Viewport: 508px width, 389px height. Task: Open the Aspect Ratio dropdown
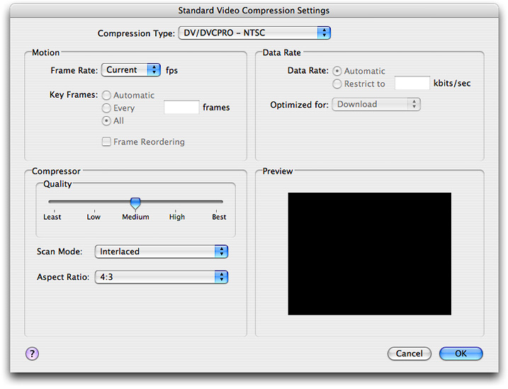click(162, 277)
